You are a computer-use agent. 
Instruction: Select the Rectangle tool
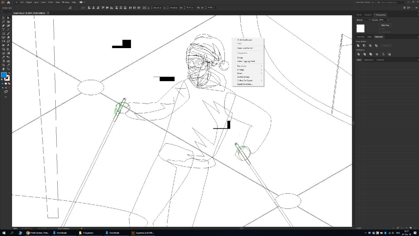pos(3,33)
